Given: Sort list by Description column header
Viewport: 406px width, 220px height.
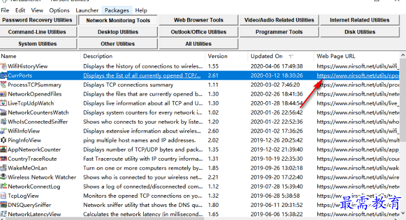Looking at the screenshot, I should [143, 56].
